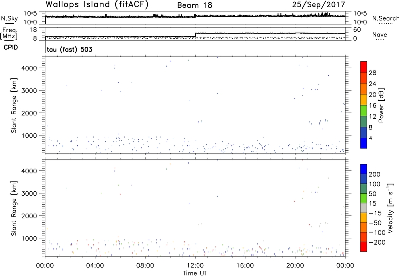This screenshot has width=399, height=276.
Task: Click the green 12 dB Power colorbar segment
Action: 364,111
